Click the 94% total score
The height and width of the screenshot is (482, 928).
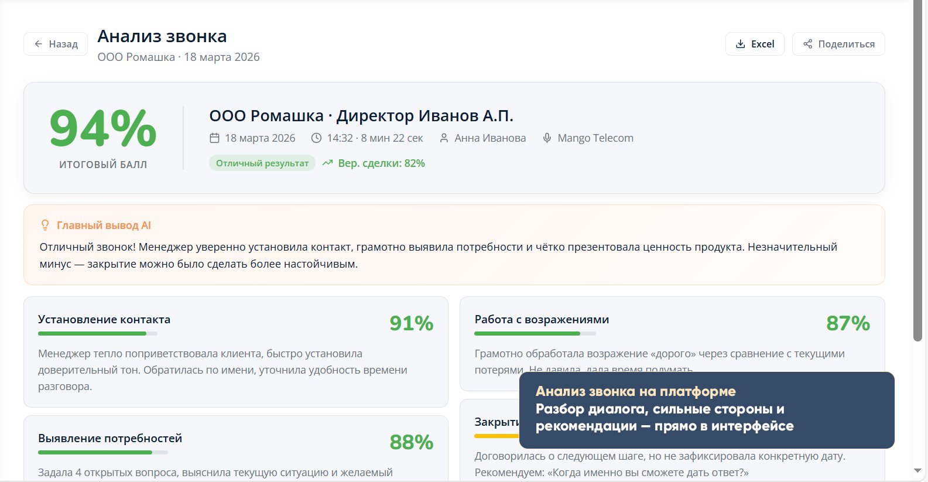(x=103, y=128)
